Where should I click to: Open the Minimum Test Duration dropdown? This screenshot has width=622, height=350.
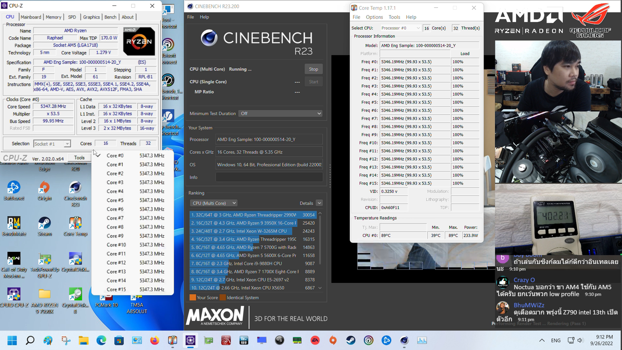[x=280, y=113]
